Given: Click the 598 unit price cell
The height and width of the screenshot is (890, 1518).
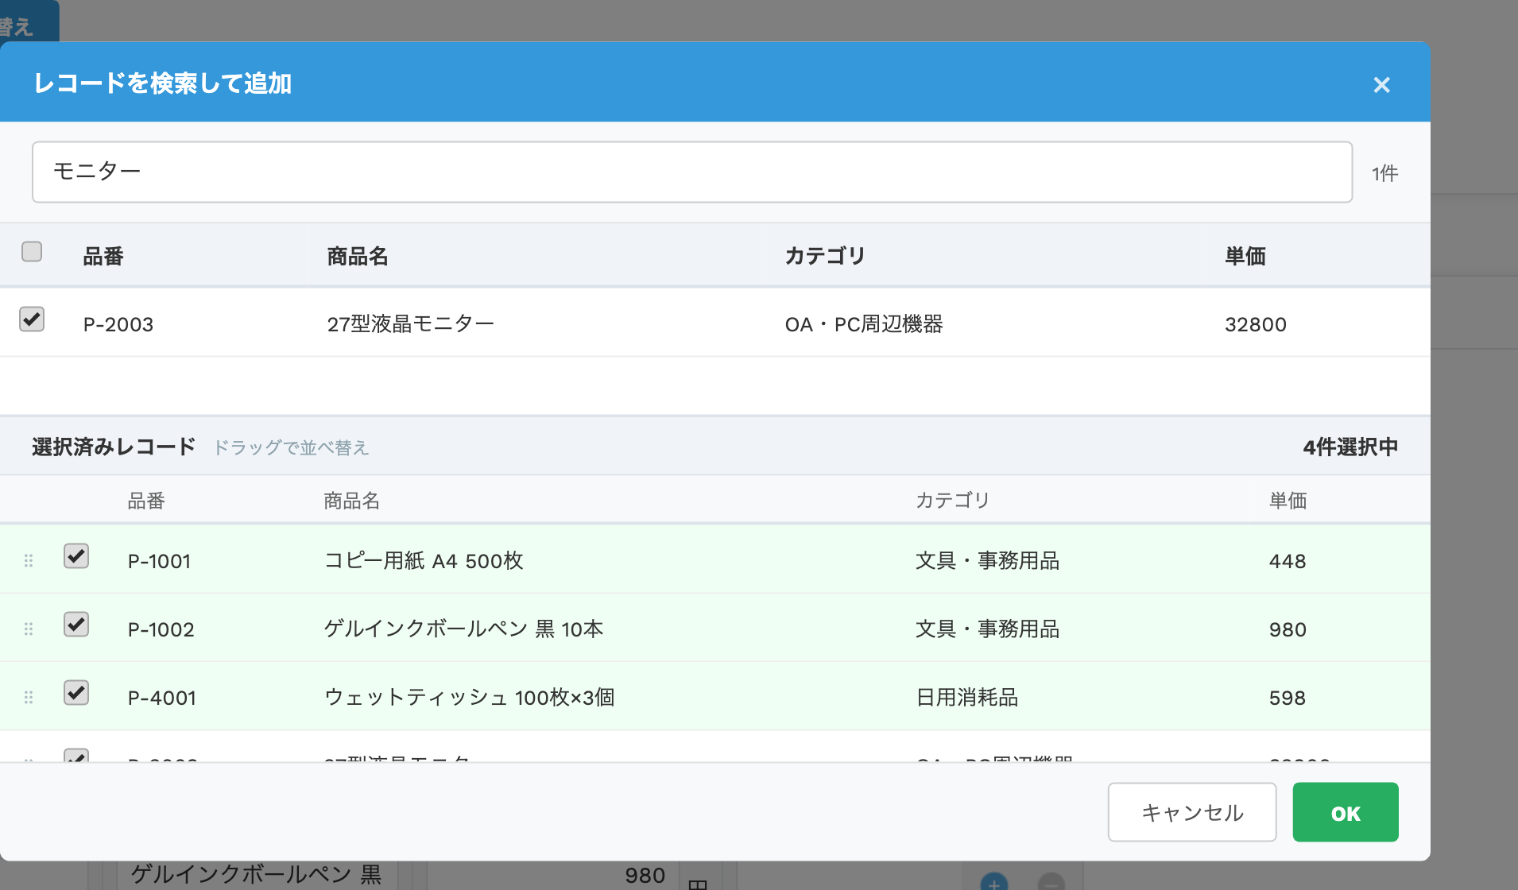Looking at the screenshot, I should coord(1288,698).
